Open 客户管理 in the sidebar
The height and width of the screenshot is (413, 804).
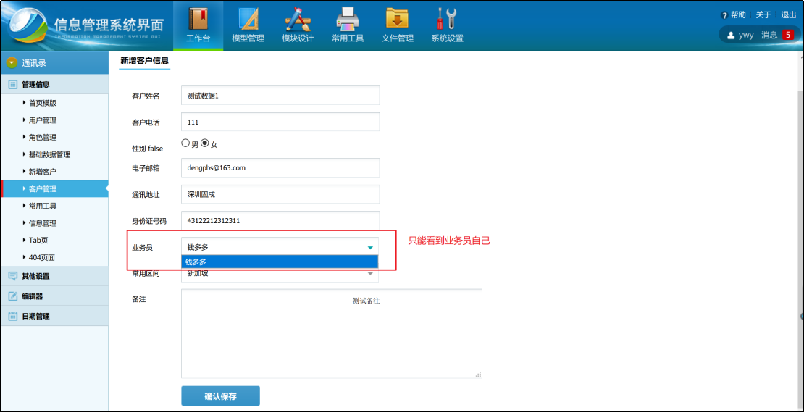54,189
